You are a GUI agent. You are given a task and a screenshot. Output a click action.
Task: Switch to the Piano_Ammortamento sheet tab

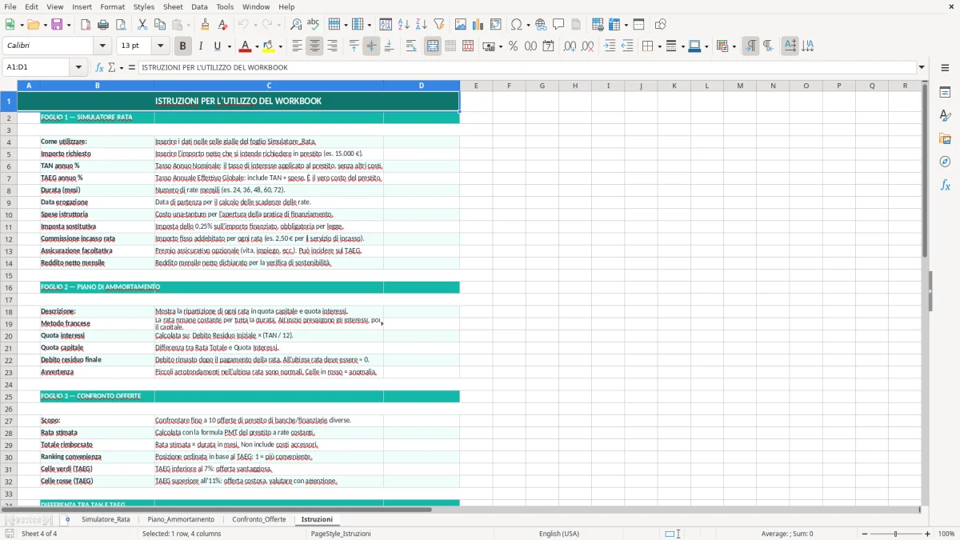pos(181,519)
